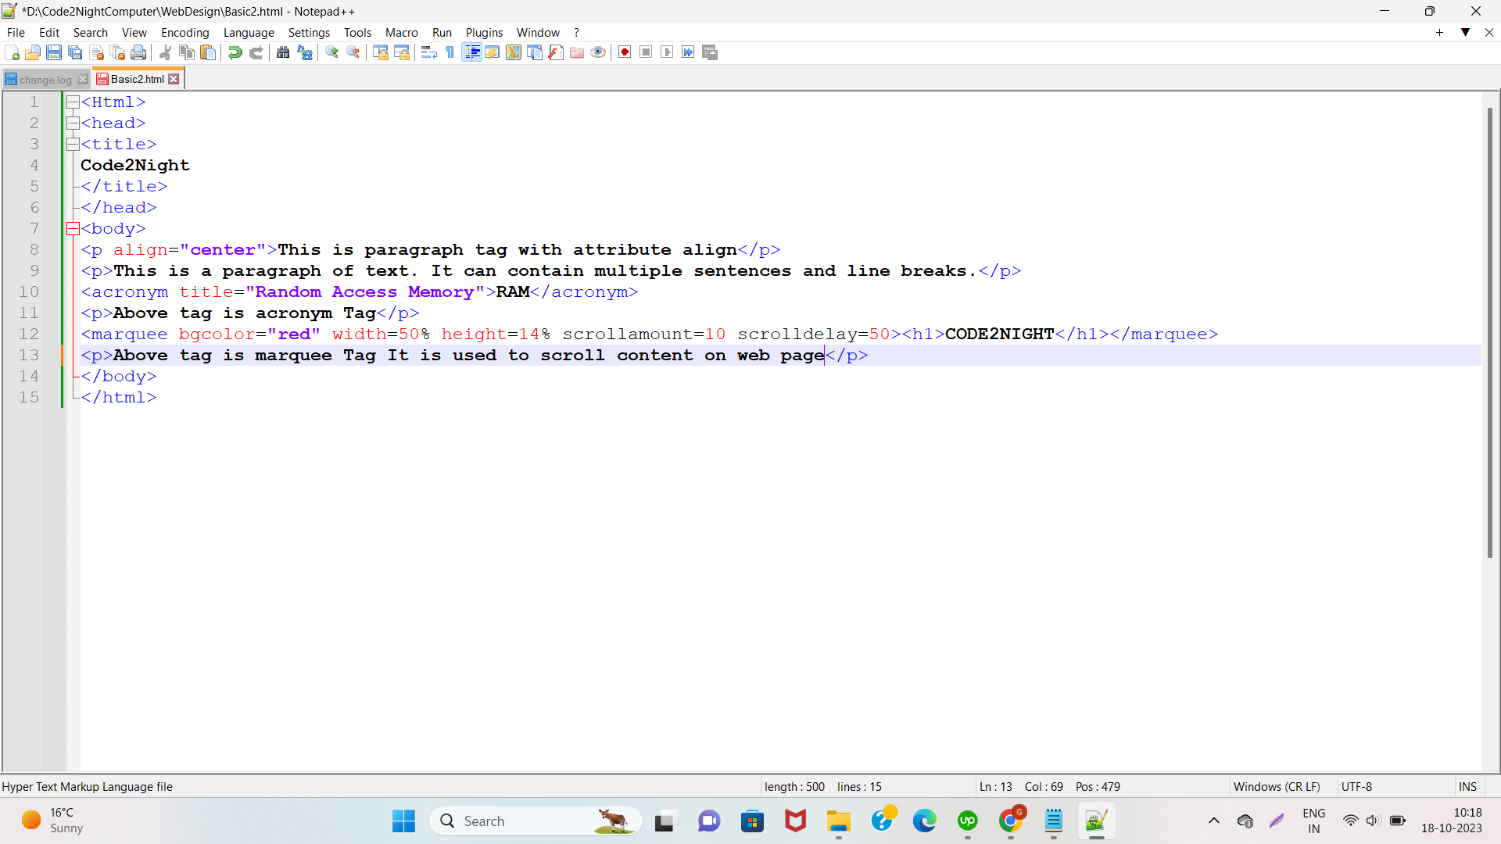Open the File menu
The image size is (1501, 844).
[16, 32]
